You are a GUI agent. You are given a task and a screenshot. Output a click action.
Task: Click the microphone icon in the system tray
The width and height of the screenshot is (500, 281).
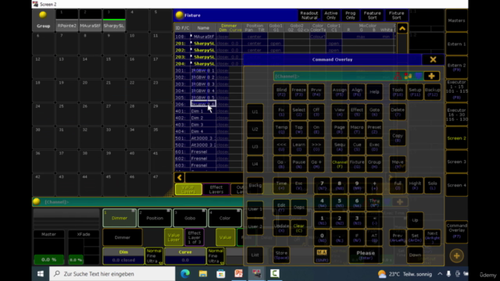(448, 274)
